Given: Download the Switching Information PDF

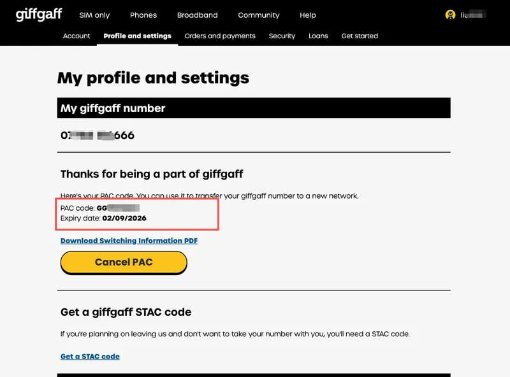Looking at the screenshot, I should pos(129,241).
